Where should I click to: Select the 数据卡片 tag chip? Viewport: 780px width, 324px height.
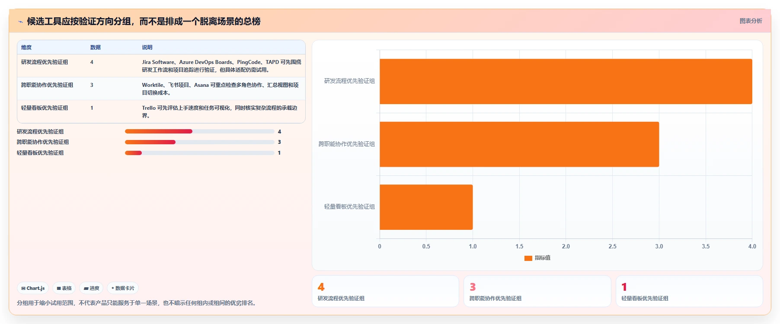pos(123,288)
